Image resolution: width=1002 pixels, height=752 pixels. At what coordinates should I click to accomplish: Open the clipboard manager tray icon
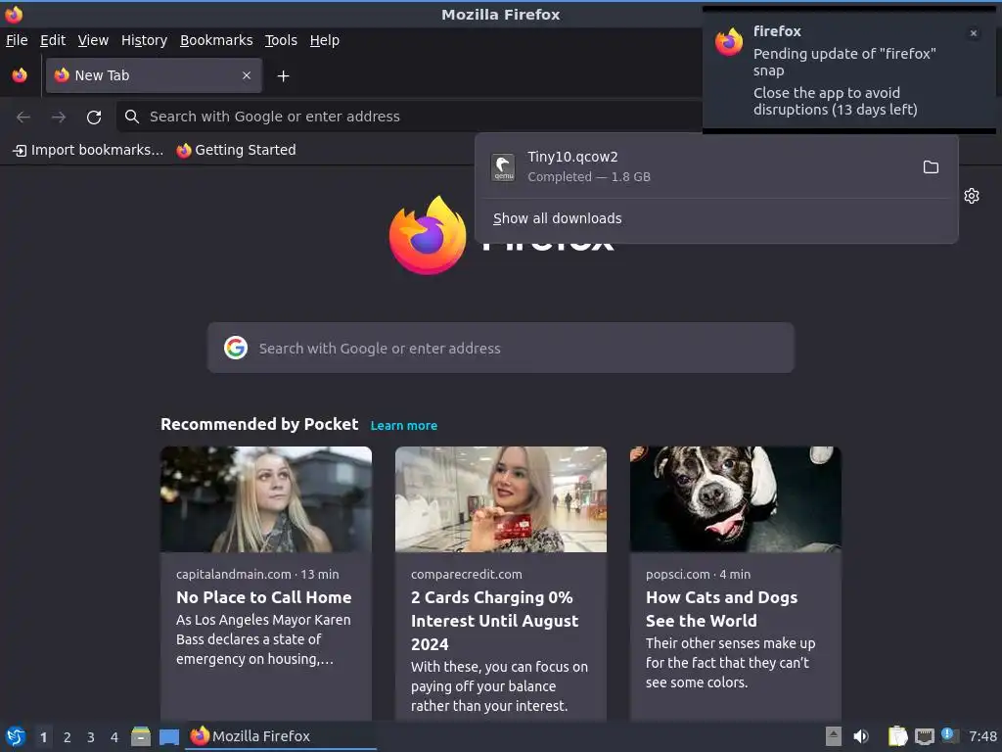coord(898,736)
